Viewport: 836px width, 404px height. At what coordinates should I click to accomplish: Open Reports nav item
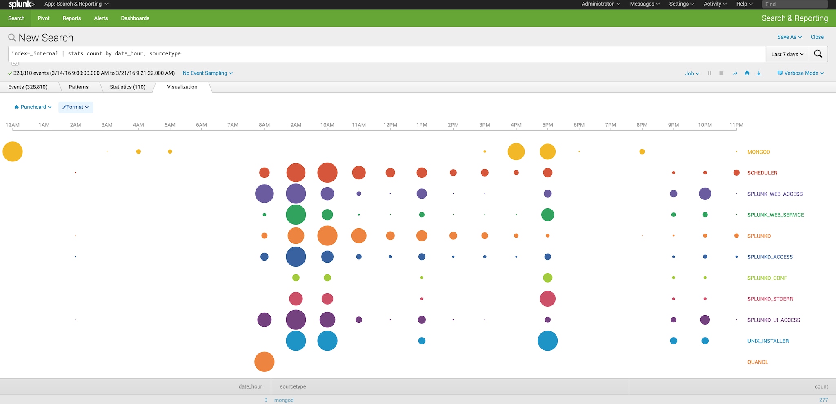[x=72, y=18]
